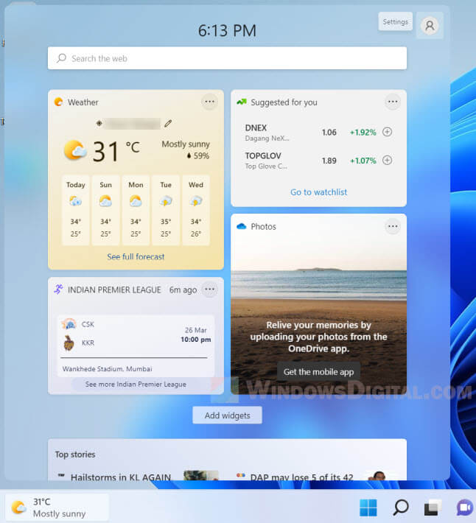The image size is (476, 523).
Task: Select the Mon forecast card
Action: click(x=136, y=210)
